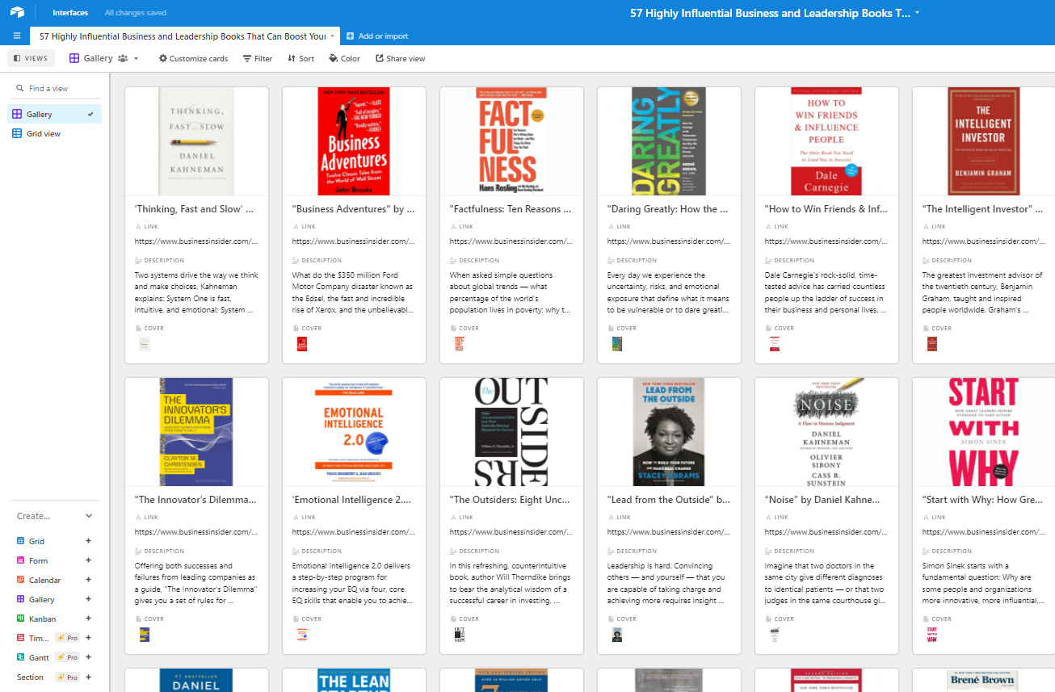Click the Factfulness card title
The width and height of the screenshot is (1055, 692).
(x=511, y=209)
